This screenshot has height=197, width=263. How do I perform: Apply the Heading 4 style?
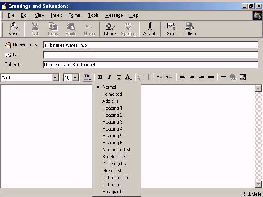coord(117,129)
